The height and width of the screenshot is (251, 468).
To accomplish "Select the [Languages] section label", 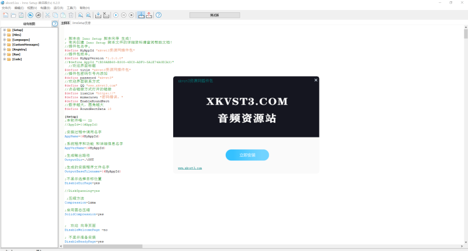I will (x=21, y=40).
